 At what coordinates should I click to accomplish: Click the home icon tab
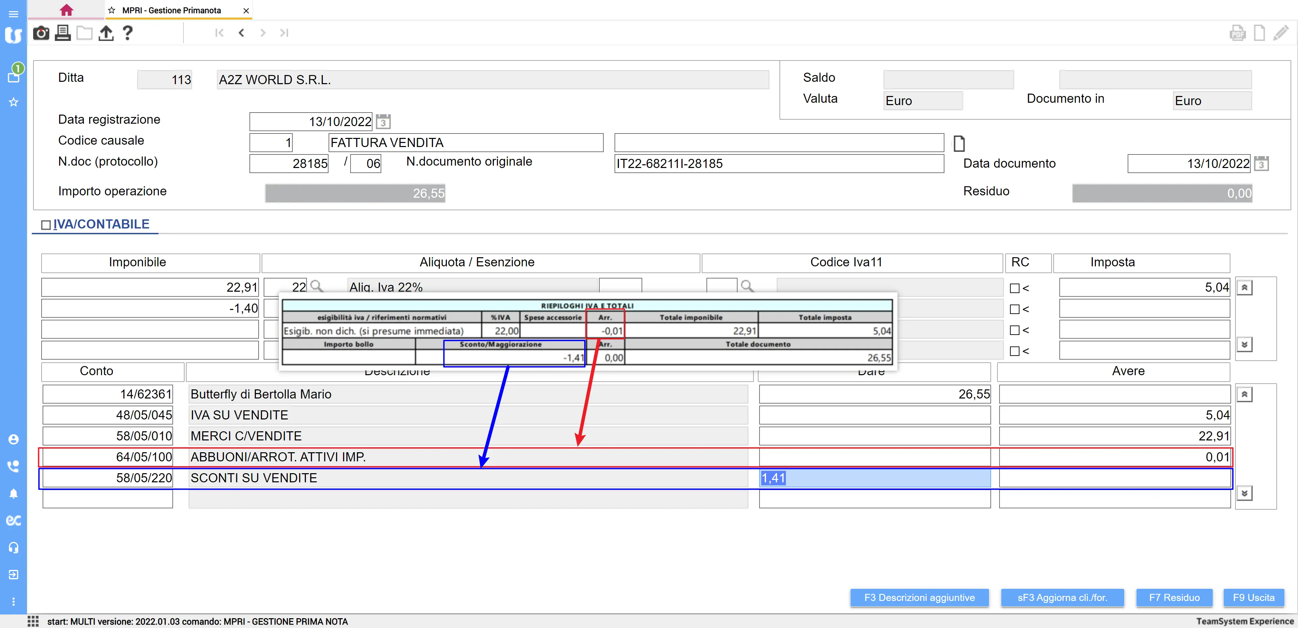(66, 10)
